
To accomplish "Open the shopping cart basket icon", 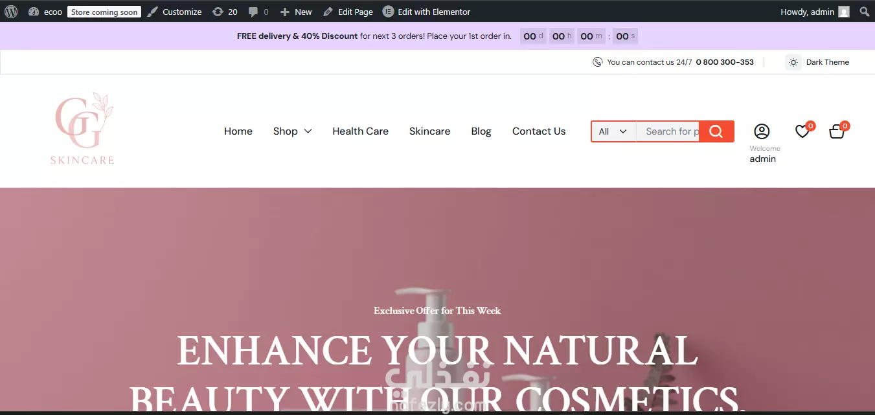I will tap(837, 131).
